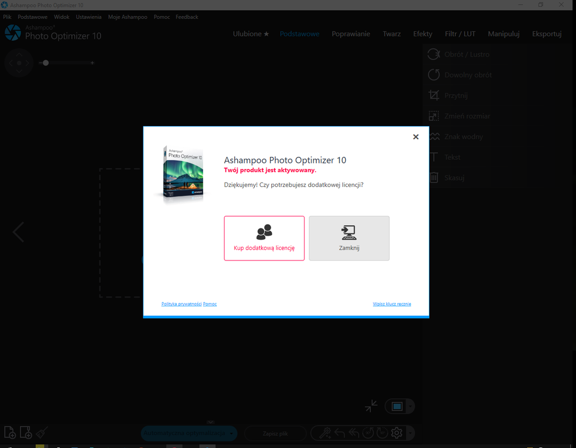Image resolution: width=576 pixels, height=448 pixels.
Task: Open the Plik menu
Action: click(7, 17)
